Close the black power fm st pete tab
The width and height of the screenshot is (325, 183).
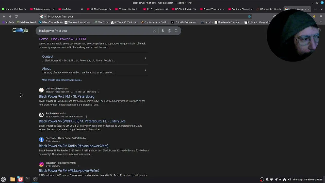coord(308,9)
